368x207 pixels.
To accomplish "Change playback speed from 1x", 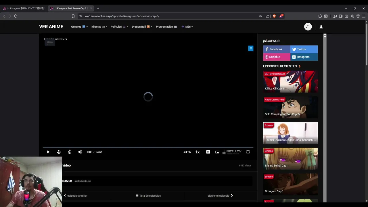I will 198,152.
